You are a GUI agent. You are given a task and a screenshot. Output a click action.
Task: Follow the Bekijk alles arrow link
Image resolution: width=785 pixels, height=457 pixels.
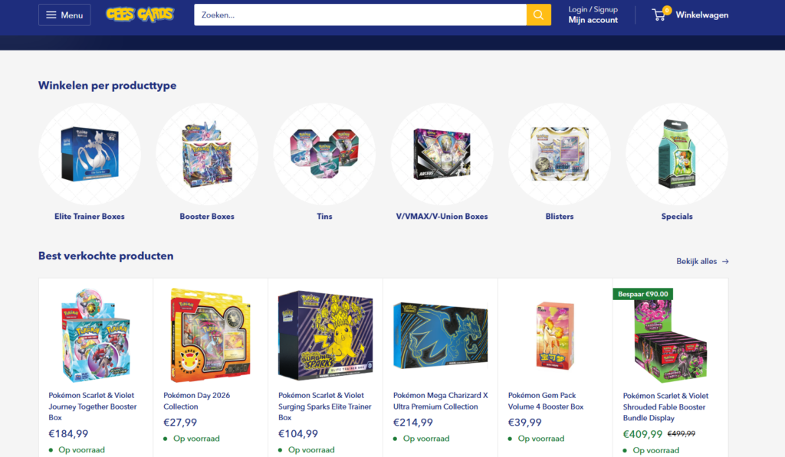(702, 262)
